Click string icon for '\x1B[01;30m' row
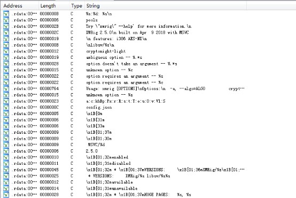 pos(6,139)
